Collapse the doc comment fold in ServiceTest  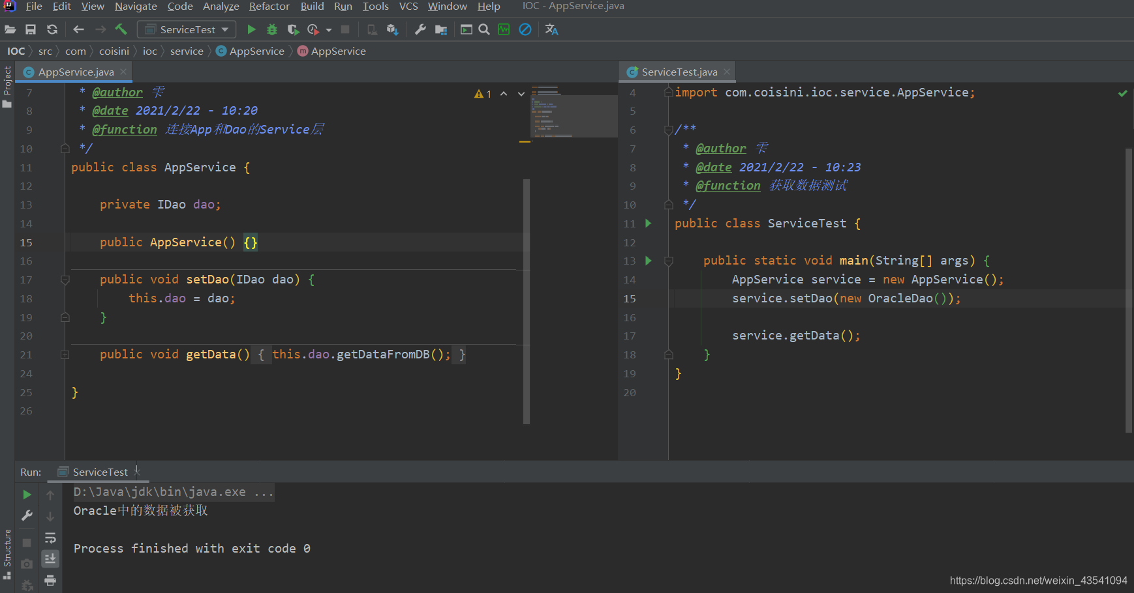click(668, 130)
